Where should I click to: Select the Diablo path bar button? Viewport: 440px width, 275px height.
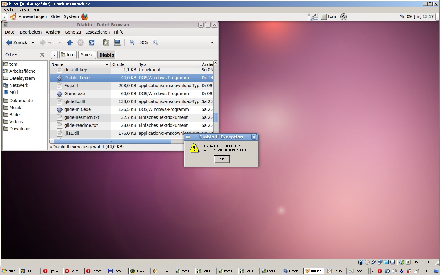point(107,55)
